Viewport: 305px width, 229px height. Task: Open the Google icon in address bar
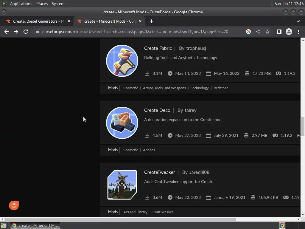[x=248, y=32]
